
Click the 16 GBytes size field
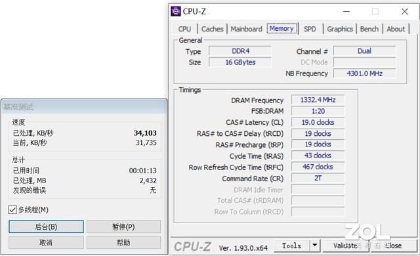[240, 62]
